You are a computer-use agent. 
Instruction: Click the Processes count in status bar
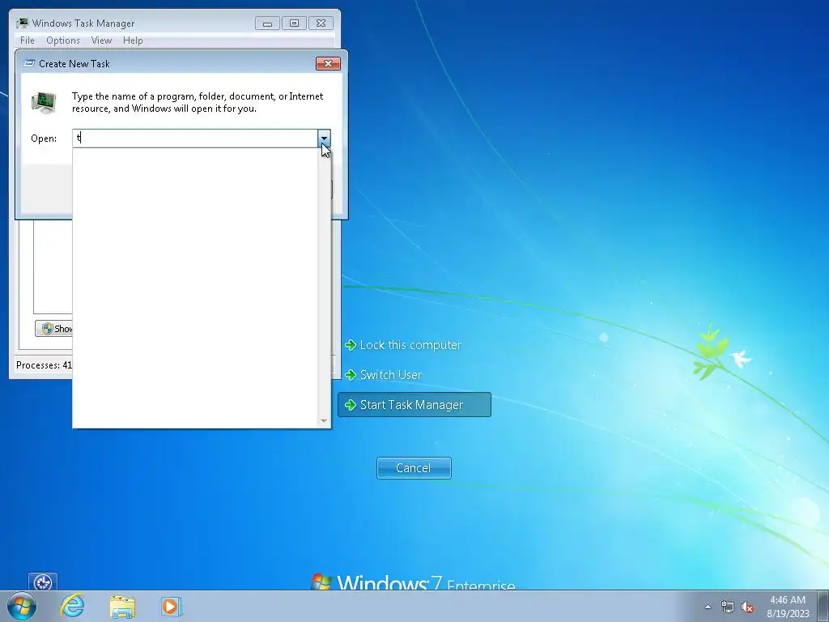tap(44, 365)
